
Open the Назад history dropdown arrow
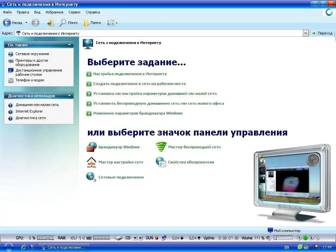pyautogui.click(x=26, y=23)
